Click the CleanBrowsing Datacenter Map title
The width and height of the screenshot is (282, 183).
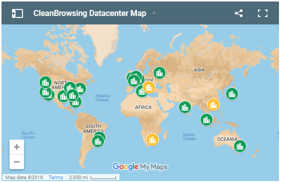point(89,13)
